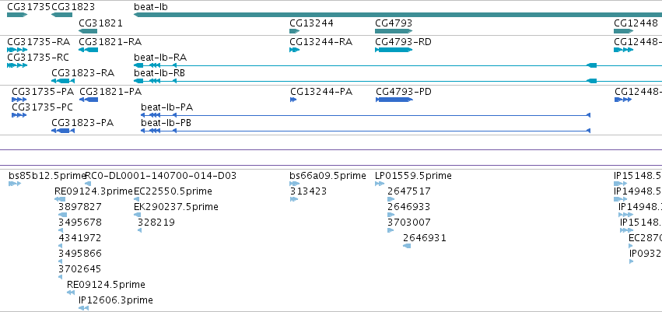Click the beat-Ib-RA transcript line
Viewport: 662px width, 312px height.
point(398,65)
